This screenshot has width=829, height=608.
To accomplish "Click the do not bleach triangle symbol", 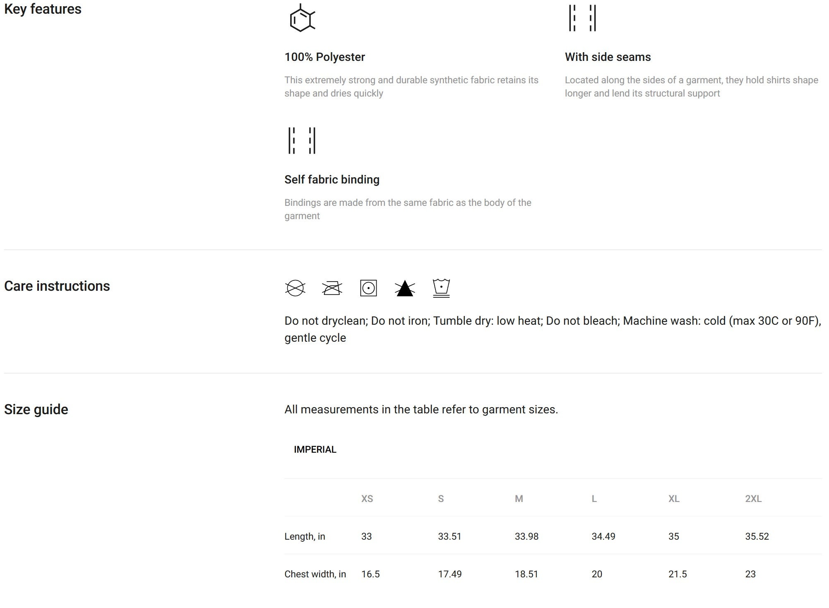I will point(405,288).
